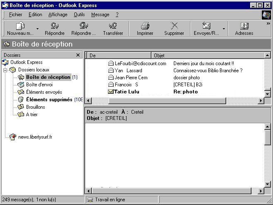Select the Boîte d'envoi folder
Image resolution: width=273 pixels, height=205 pixels.
coord(39,85)
